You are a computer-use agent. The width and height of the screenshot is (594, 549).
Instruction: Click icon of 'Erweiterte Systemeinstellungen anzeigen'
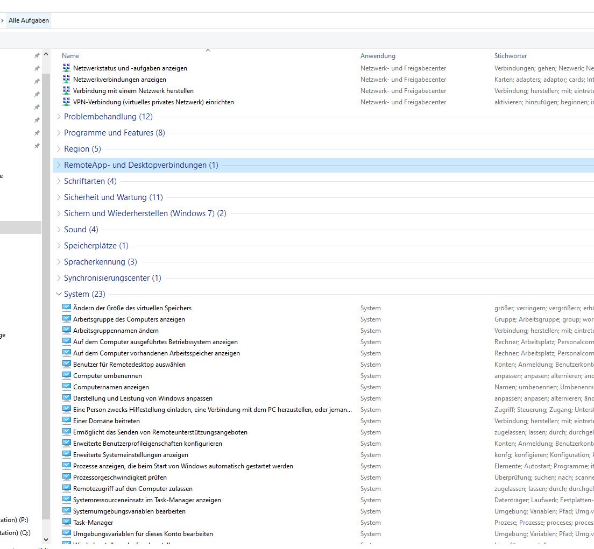[67, 455]
